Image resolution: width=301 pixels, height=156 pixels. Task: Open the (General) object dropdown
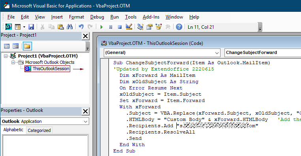(162, 53)
